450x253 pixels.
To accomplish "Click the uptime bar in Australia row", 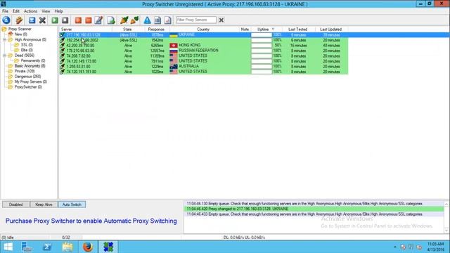I will 262,66.
